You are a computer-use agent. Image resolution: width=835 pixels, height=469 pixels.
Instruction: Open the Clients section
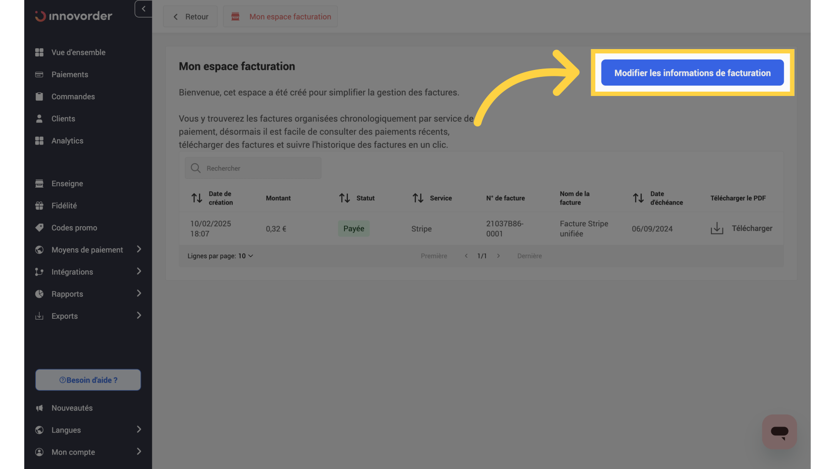tap(63, 119)
